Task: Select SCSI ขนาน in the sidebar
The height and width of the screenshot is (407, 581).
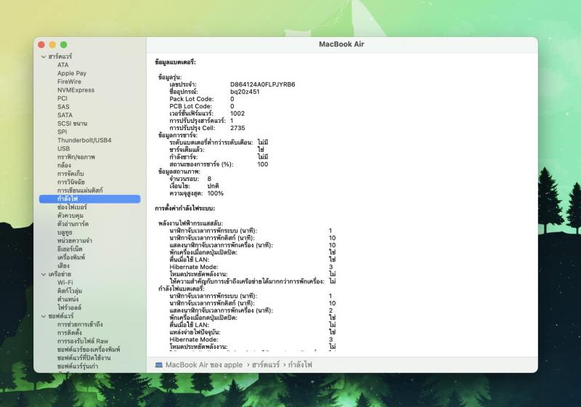Action: click(x=72, y=124)
